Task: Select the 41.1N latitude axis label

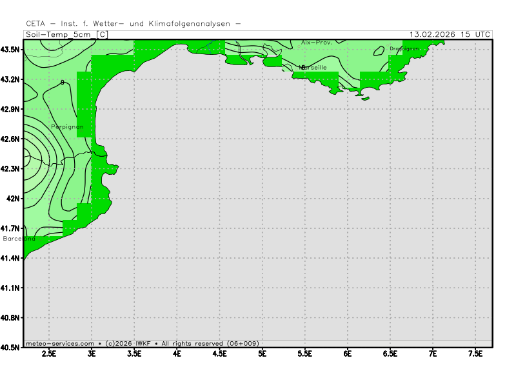Action: (x=12, y=288)
